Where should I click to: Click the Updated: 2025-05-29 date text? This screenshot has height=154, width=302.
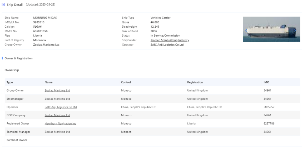point(41,5)
